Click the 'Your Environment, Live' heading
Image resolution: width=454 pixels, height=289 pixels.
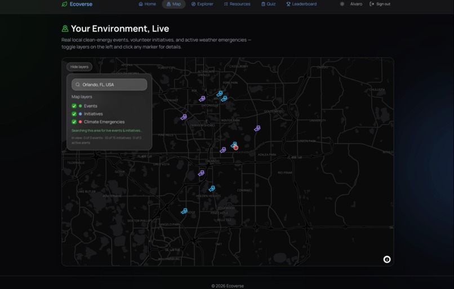click(x=120, y=29)
